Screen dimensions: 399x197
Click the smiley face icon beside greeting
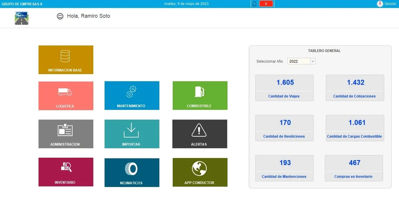point(60,16)
